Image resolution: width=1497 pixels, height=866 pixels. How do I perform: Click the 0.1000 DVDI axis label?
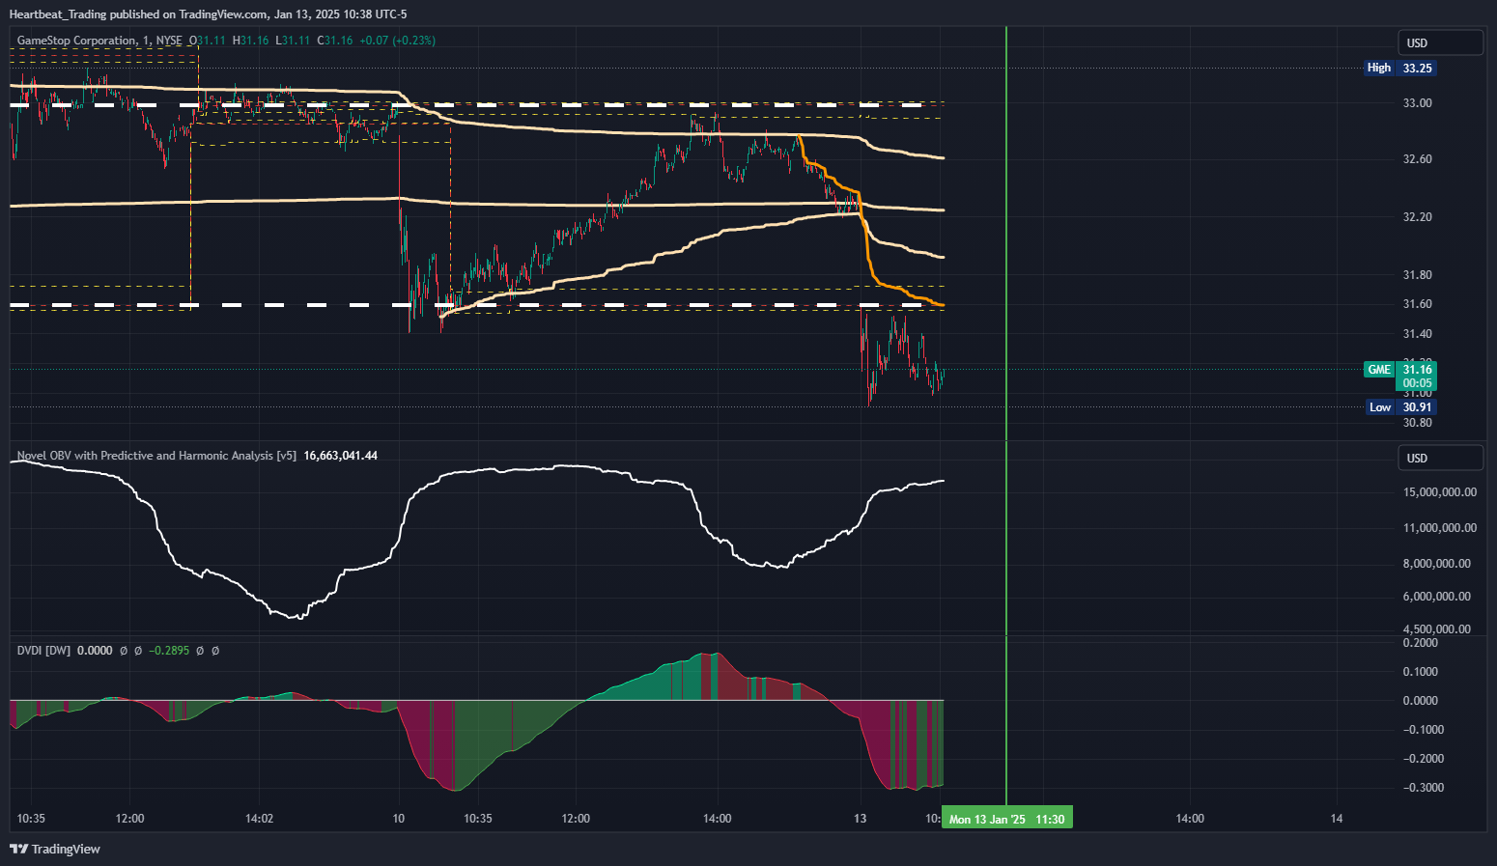pyautogui.click(x=1421, y=672)
